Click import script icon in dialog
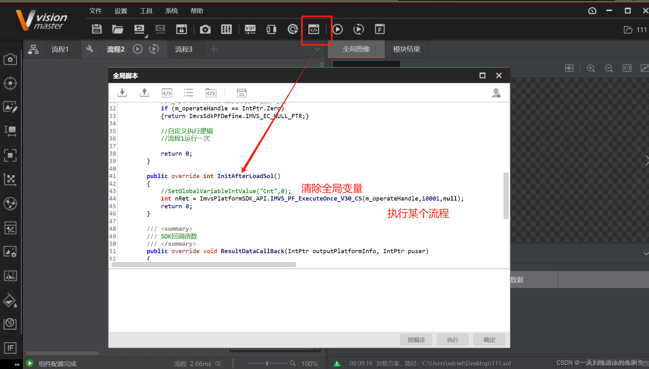 click(x=122, y=93)
